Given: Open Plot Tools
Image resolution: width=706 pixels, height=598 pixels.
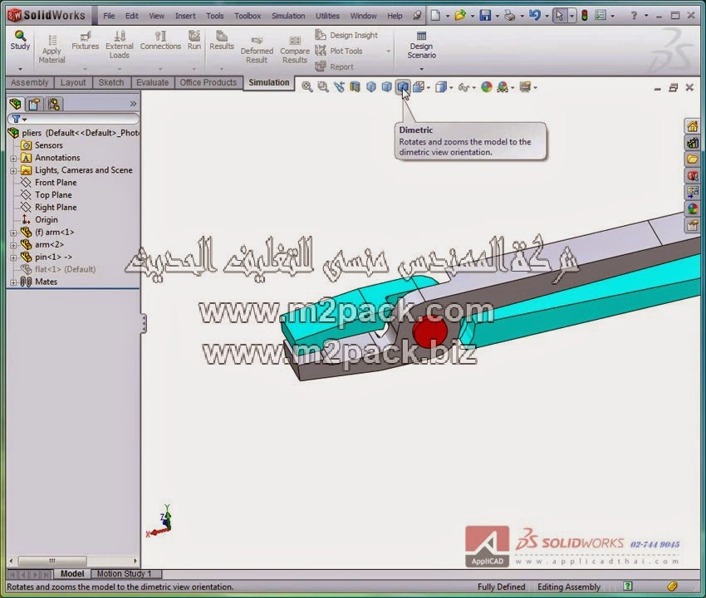Looking at the screenshot, I should click(339, 51).
